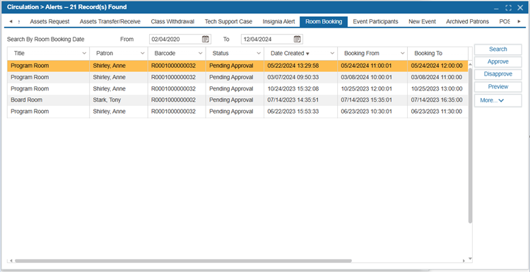Select row created 05/22/2024 13:29:58

pyautogui.click(x=237, y=66)
